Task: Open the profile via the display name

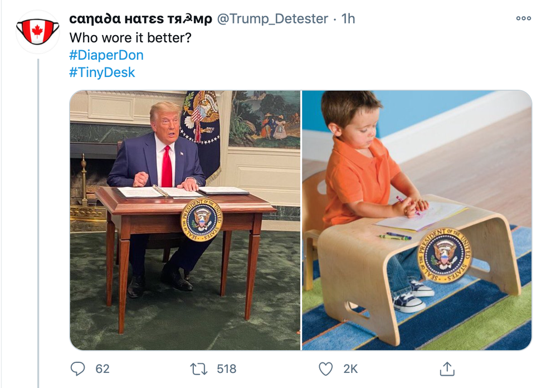Action: point(140,18)
